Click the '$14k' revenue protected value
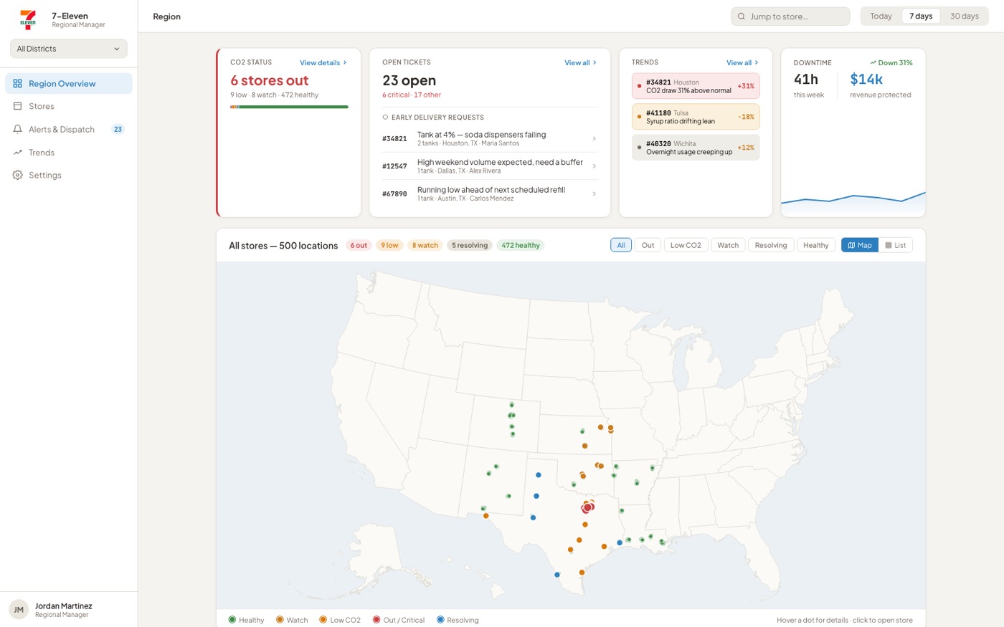The height and width of the screenshot is (627, 1004). [x=866, y=79]
